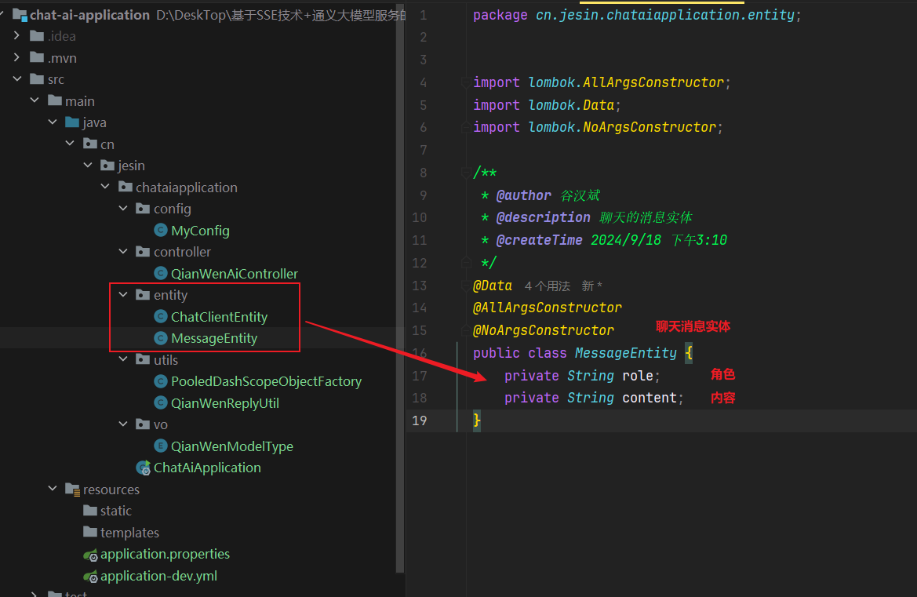Click the @NoArgsConstructor annotation
917x597 pixels.
(544, 330)
